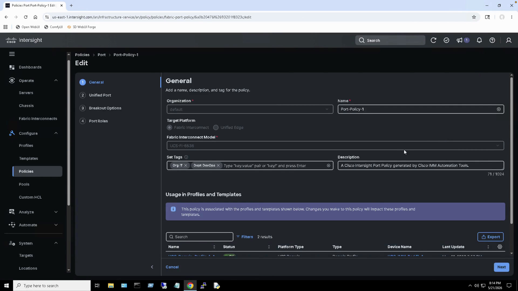Sort the table by Name column
This screenshot has width=518, height=291.
[214, 247]
